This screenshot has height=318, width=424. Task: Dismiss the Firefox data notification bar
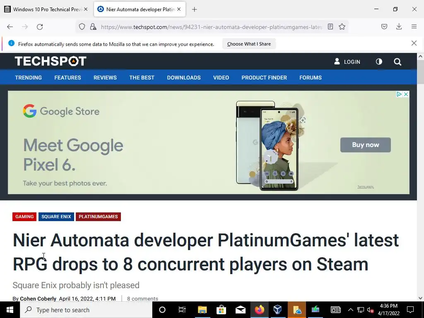pos(414,43)
